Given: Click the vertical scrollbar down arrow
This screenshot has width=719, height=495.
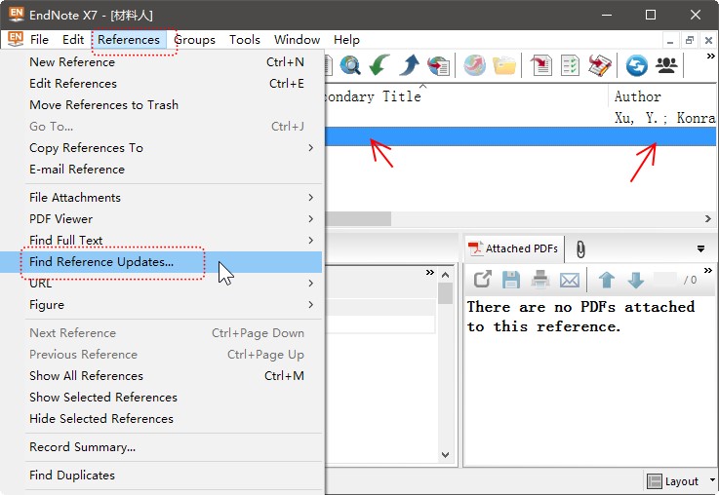Looking at the screenshot, I should click(445, 455).
